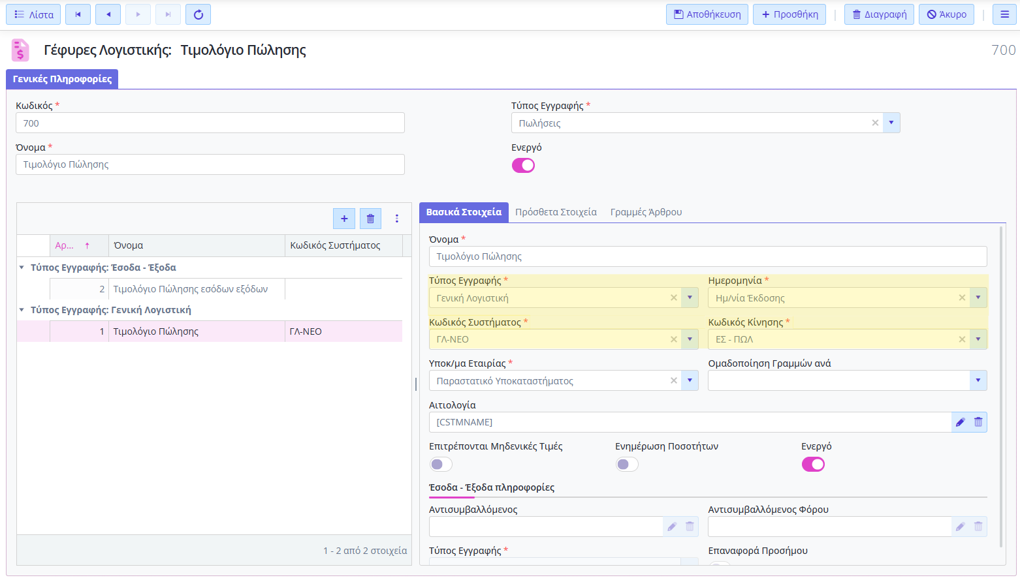Go to the previous record arrow
Screen dimensions: 1020x582
coord(108,14)
